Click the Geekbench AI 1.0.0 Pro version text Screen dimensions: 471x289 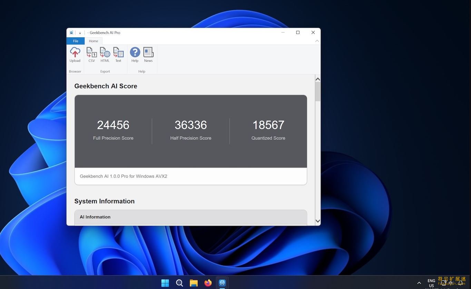click(124, 176)
